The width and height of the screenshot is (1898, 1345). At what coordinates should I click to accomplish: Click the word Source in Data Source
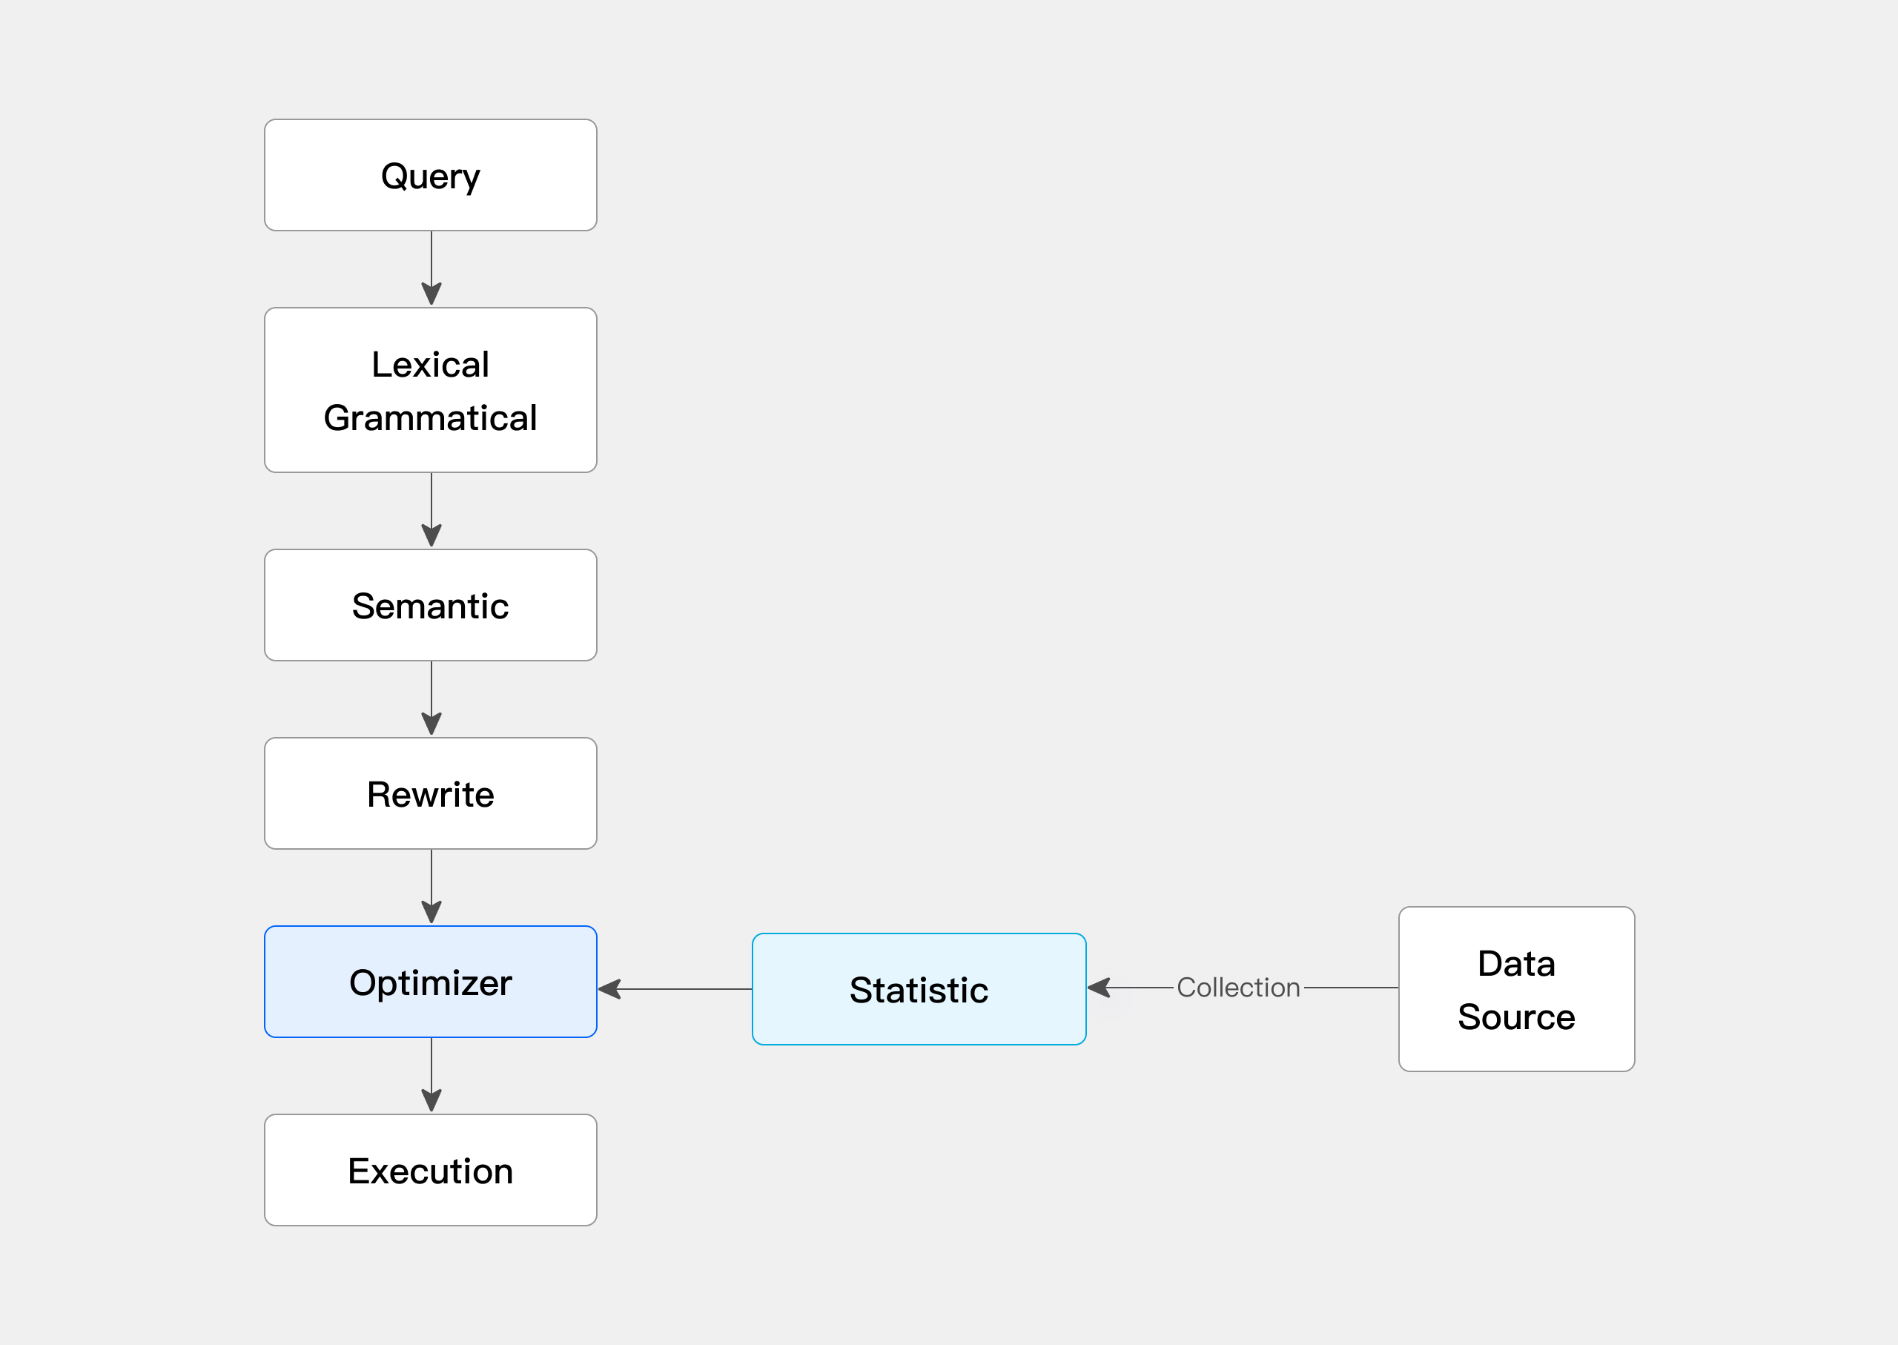click(x=1516, y=1017)
